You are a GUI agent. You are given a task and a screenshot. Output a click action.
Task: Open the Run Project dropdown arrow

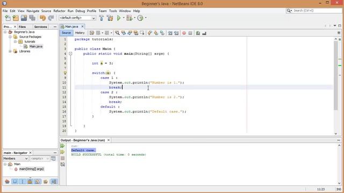(x=124, y=18)
